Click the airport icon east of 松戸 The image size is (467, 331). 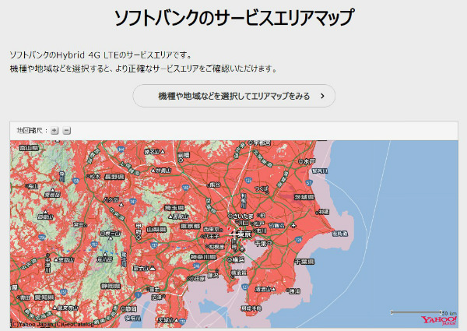coord(294,226)
